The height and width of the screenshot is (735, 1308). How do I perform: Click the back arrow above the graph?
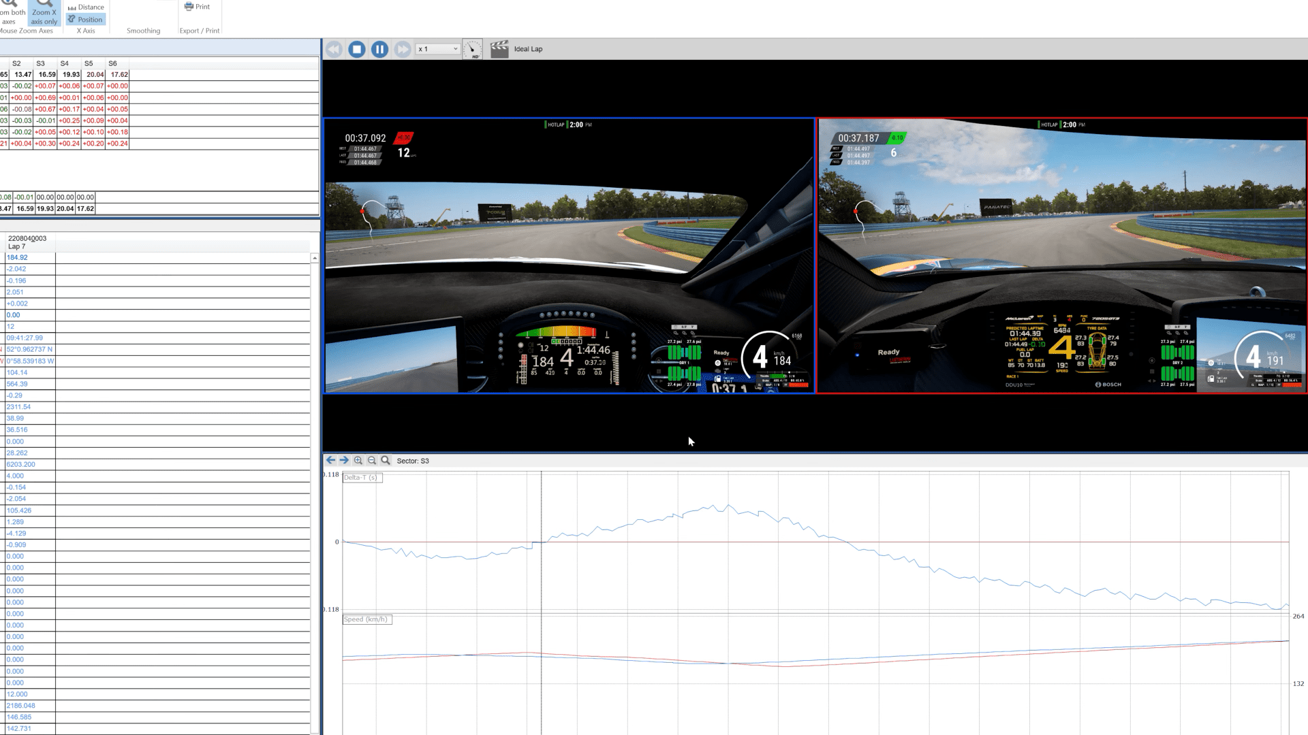(x=330, y=460)
